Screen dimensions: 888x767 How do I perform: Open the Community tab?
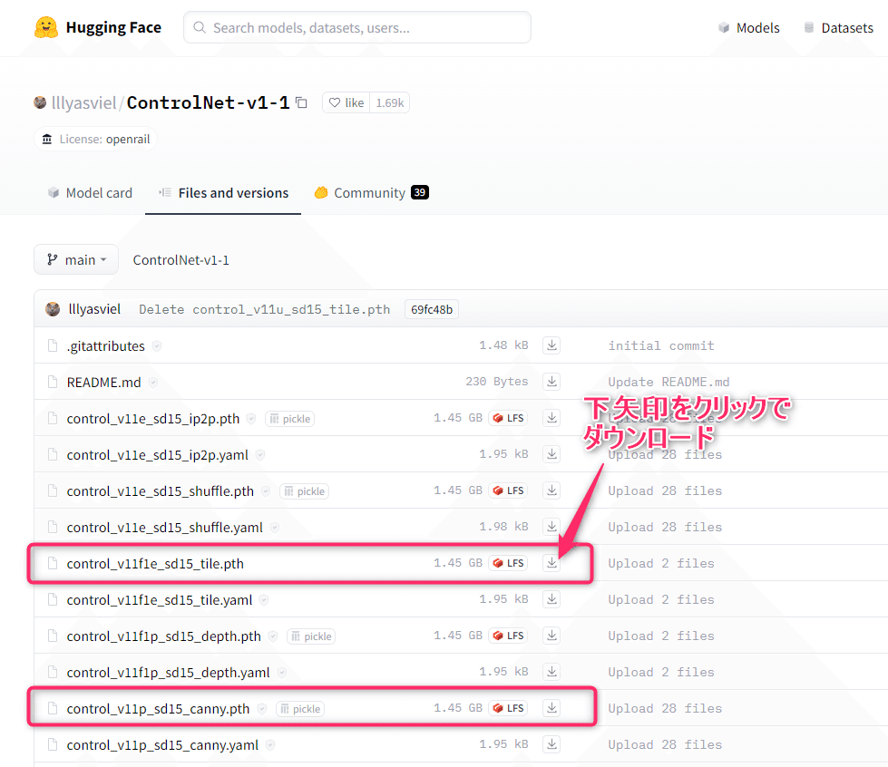coord(370,192)
